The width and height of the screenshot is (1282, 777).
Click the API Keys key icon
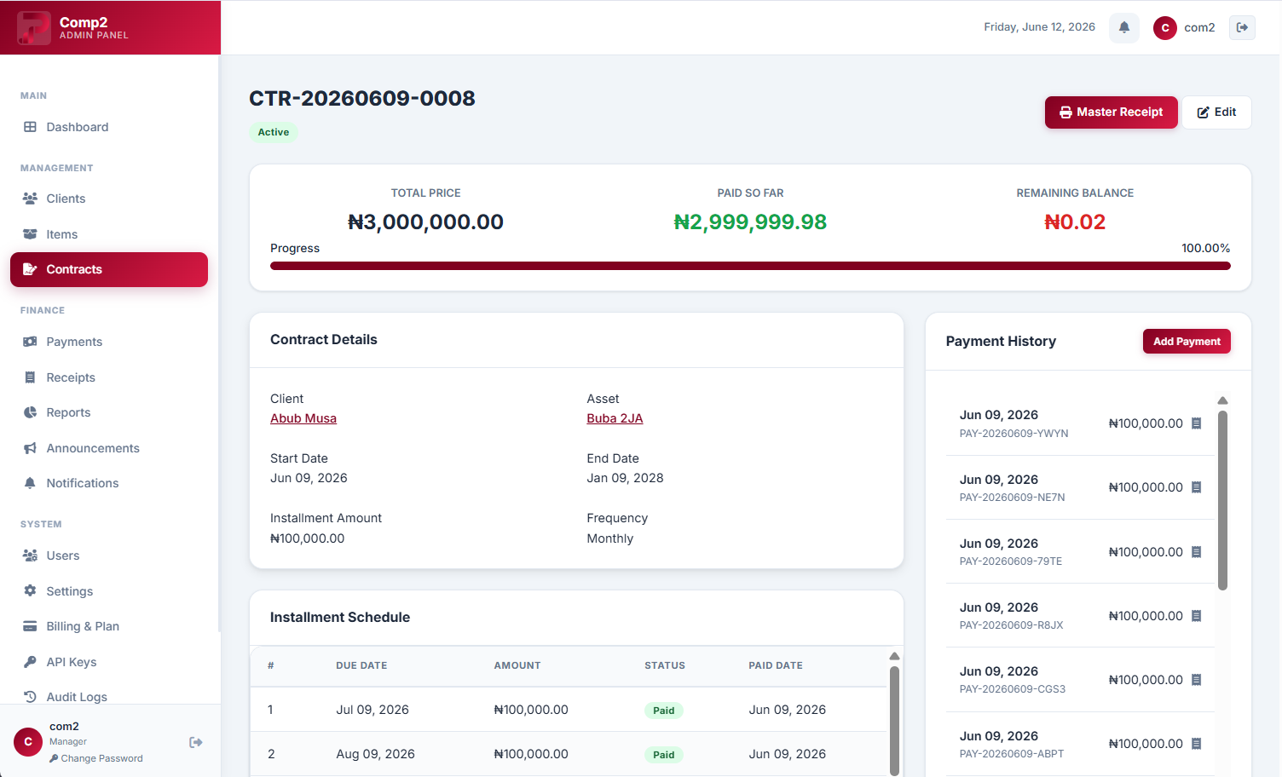30,662
